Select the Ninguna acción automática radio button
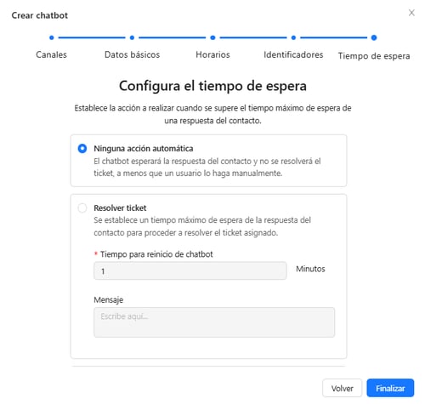This screenshot has height=404, width=425. point(82,148)
